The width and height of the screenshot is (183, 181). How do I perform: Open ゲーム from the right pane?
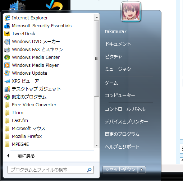click(x=111, y=83)
